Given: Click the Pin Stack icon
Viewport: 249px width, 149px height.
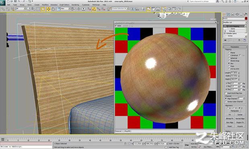Looking at the screenshot, I should coord(225,40).
